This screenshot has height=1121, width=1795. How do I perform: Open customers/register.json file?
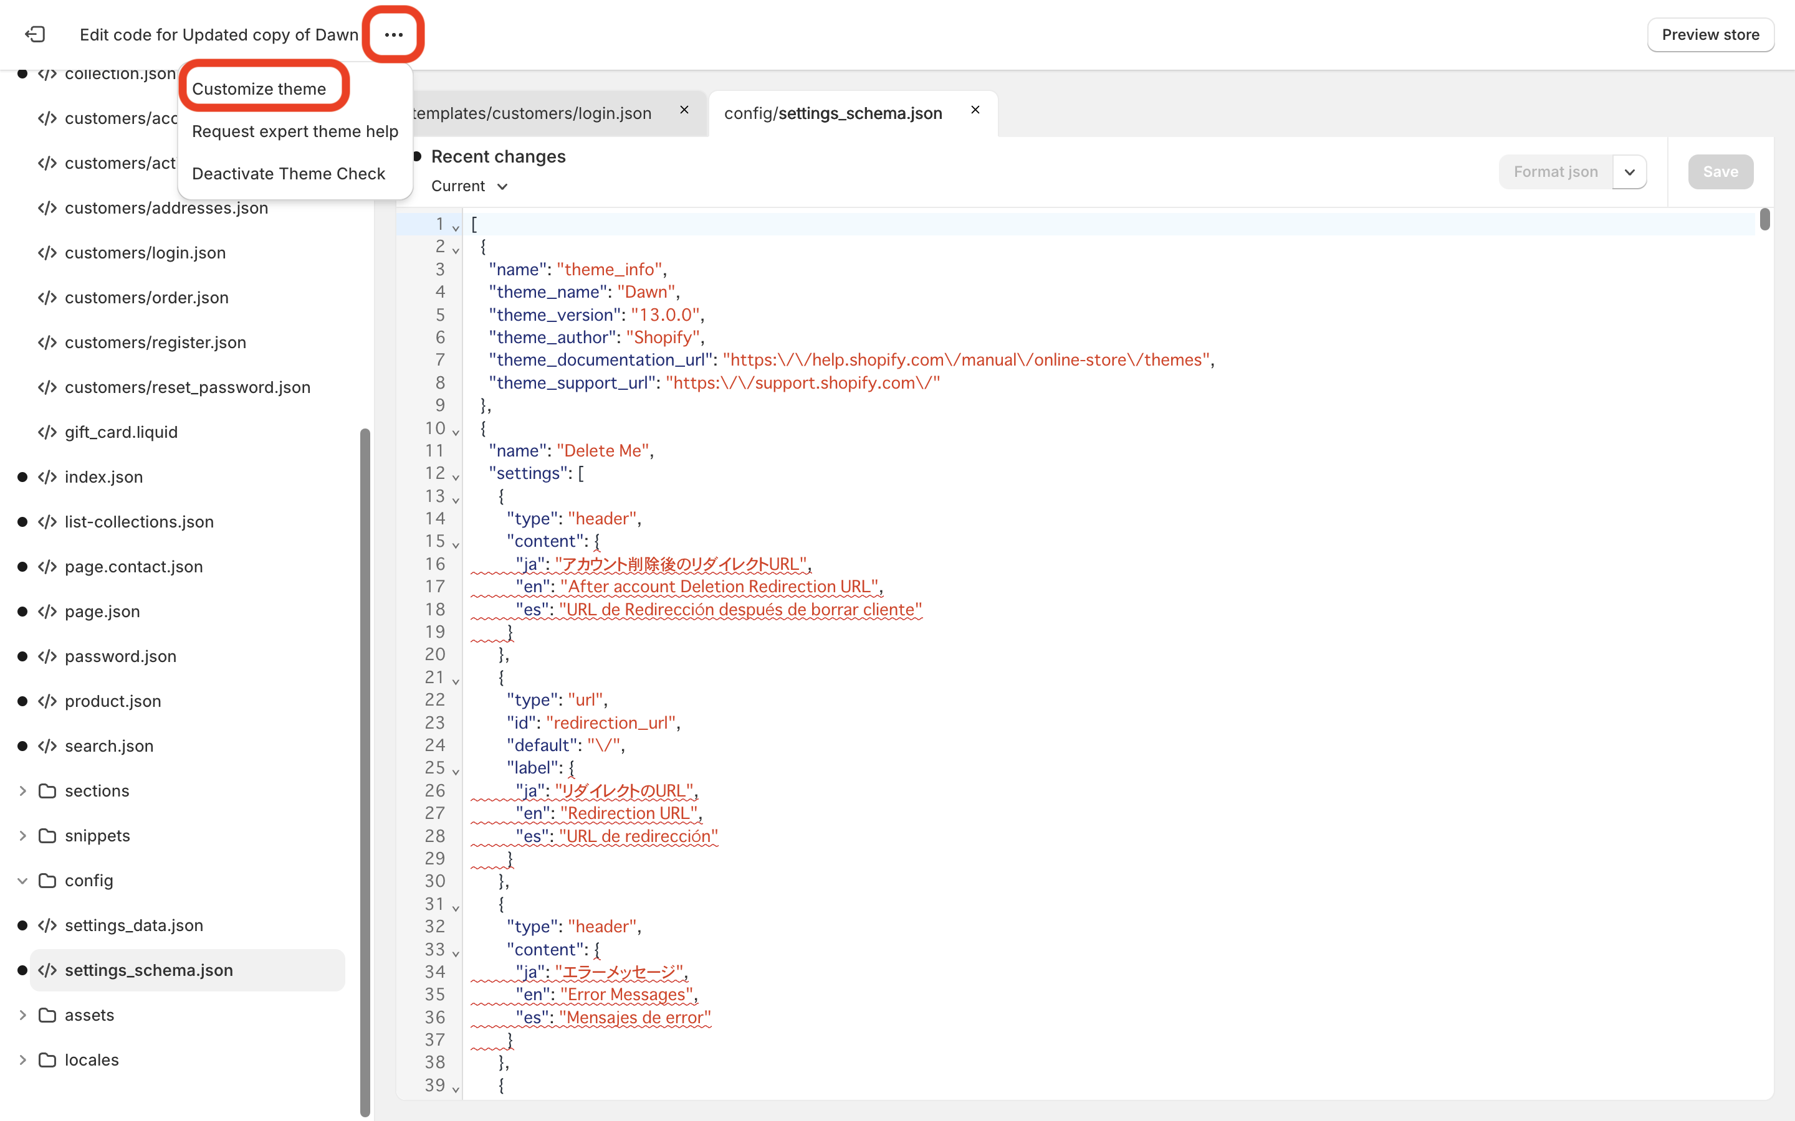[155, 342]
